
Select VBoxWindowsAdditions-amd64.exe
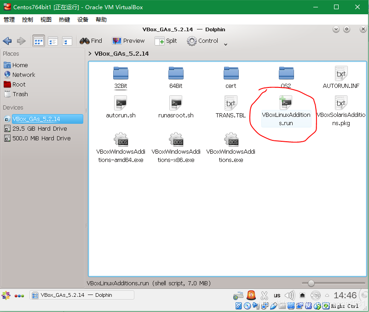[121, 148]
